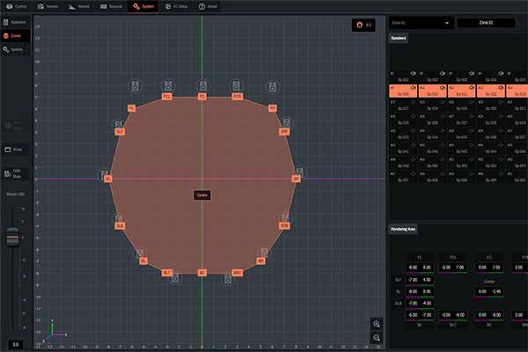Click the XYZ axis orientation gizmo
This screenshot has height=352, width=528.
pyautogui.click(x=54, y=330)
